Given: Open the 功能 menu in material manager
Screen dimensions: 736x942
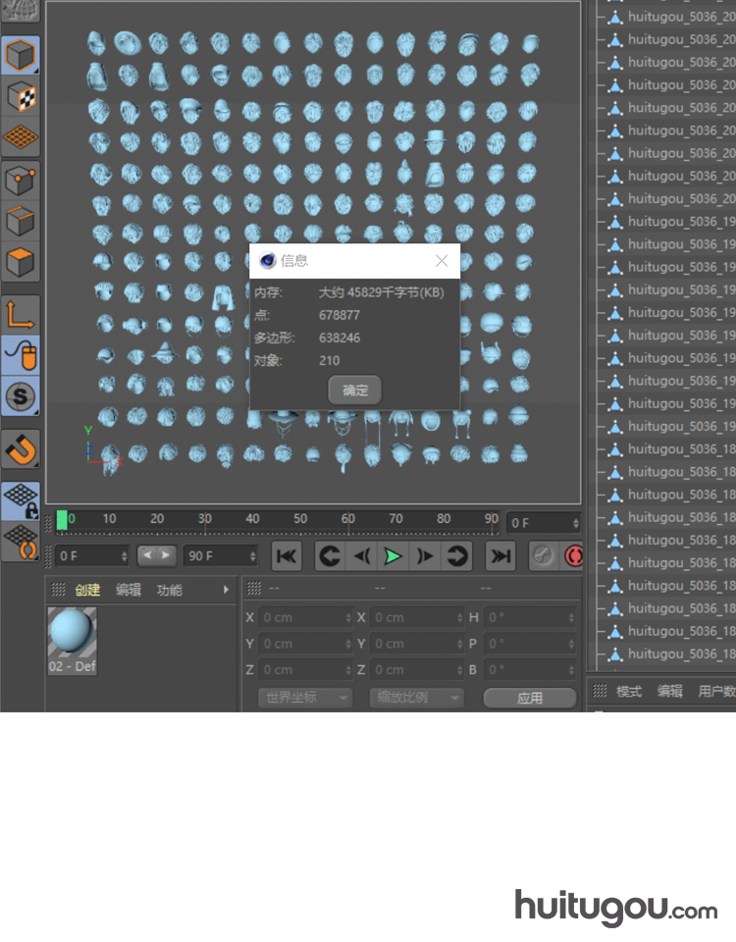Looking at the screenshot, I should click(170, 590).
